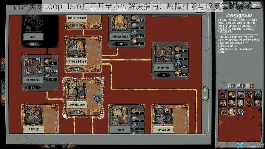Viewport: 265px width, 149px height.
Task: Click the Gymnasium 1/1 level indicator
Action: pyautogui.click(x=77, y=112)
